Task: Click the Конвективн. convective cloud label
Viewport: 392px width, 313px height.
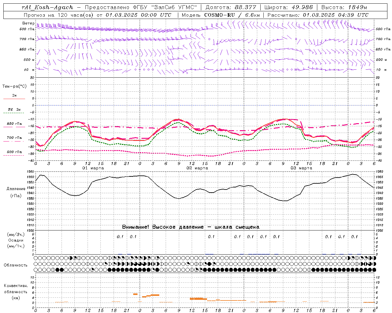Action: [16, 286]
